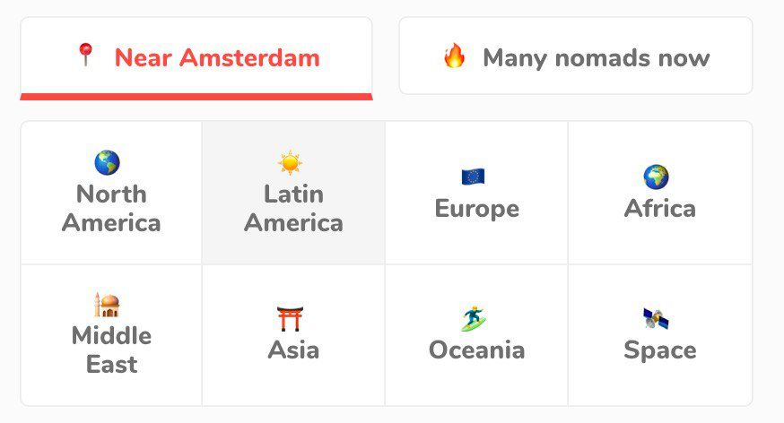Click the torii gate icon for Asia

290,319
